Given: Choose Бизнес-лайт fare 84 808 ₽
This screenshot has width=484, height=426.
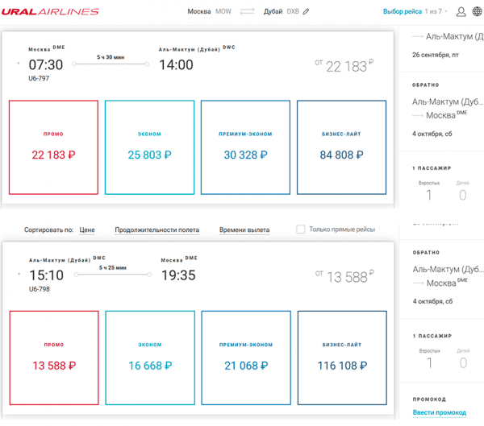Looking at the screenshot, I should 342,147.
